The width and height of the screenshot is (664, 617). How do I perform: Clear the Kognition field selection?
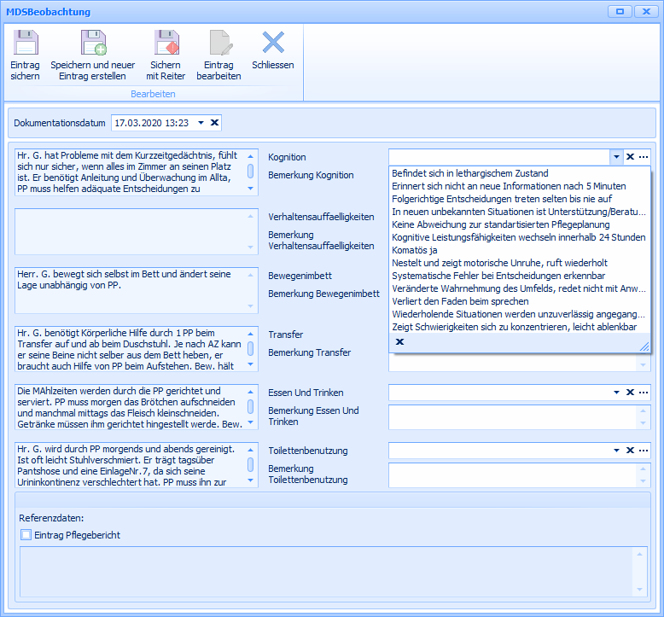pos(630,157)
